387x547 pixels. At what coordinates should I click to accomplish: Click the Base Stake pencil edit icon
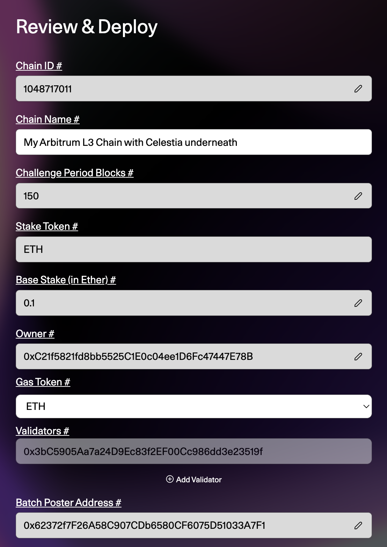click(358, 303)
